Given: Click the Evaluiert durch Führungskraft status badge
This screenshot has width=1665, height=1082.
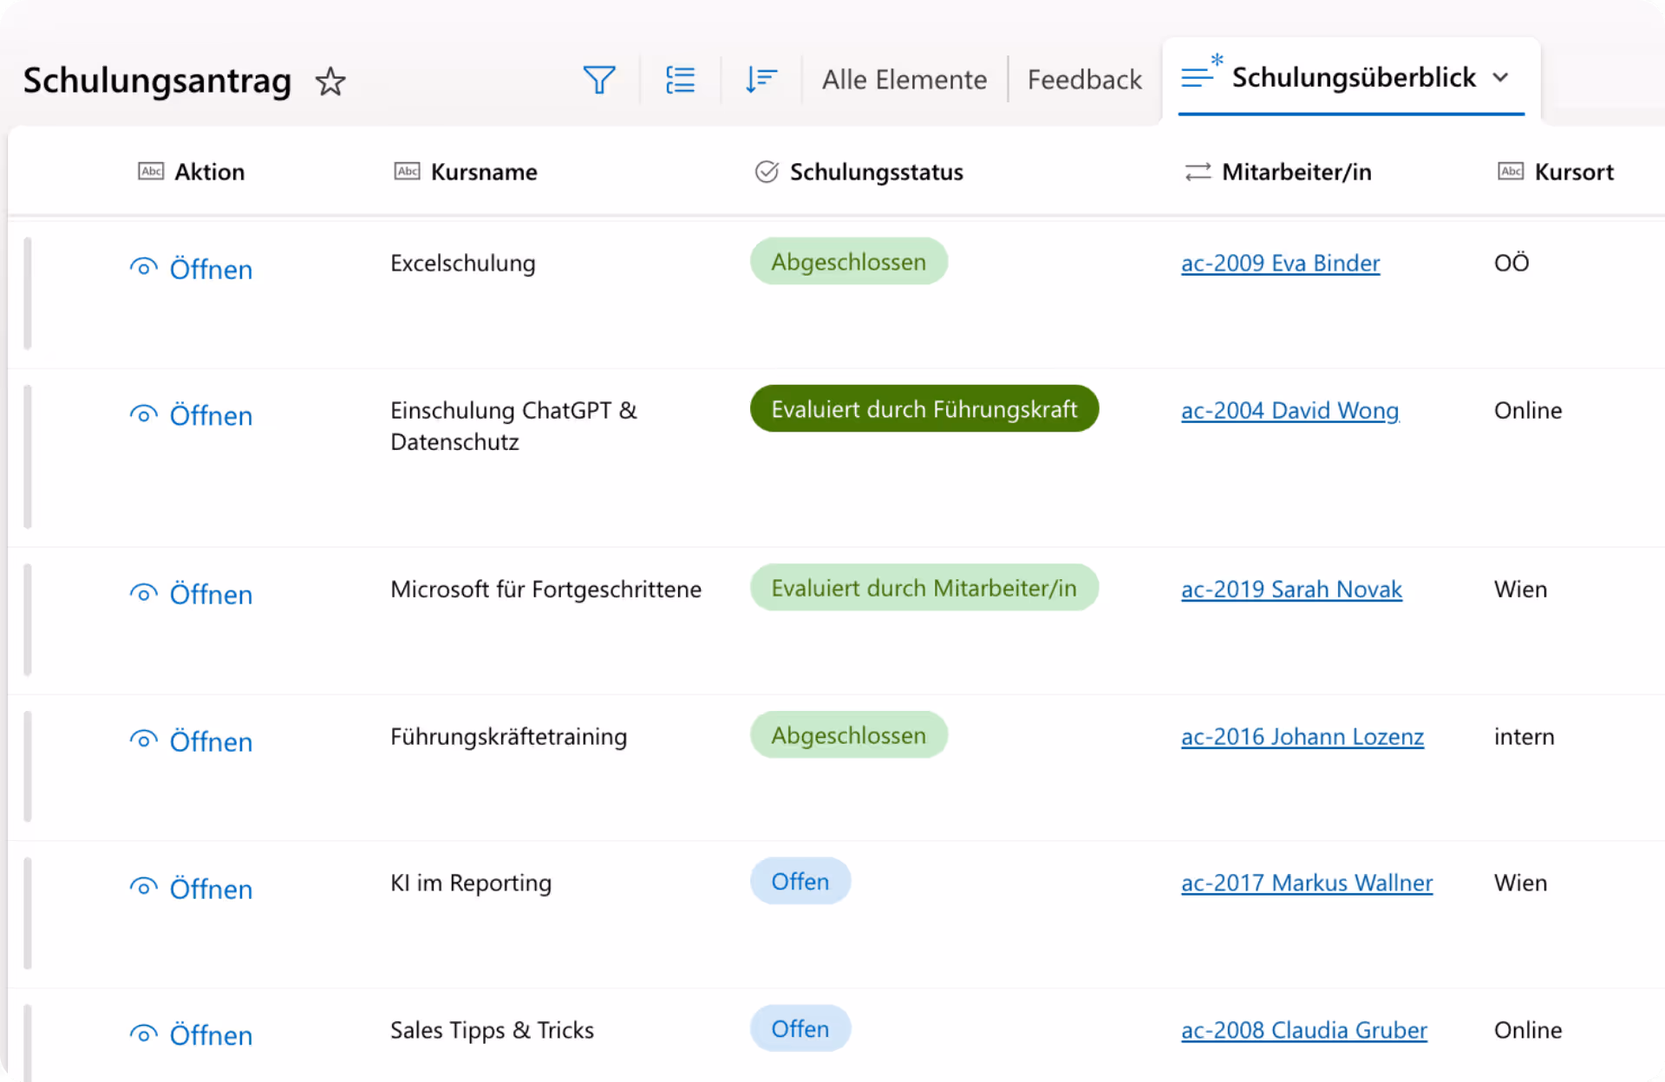Looking at the screenshot, I should (924, 409).
